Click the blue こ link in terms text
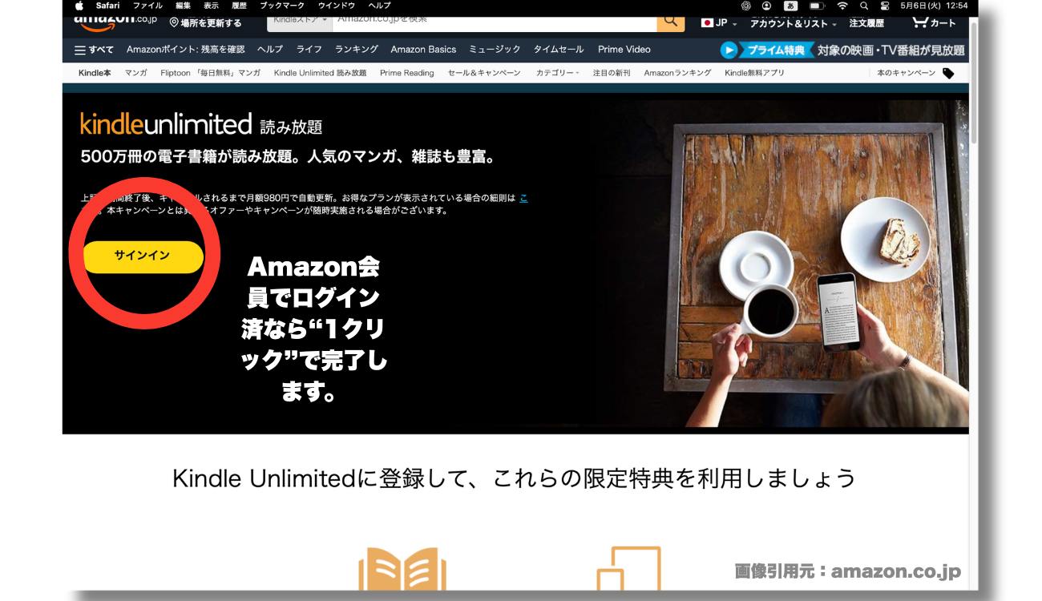The width and height of the screenshot is (1042, 601). tap(524, 197)
